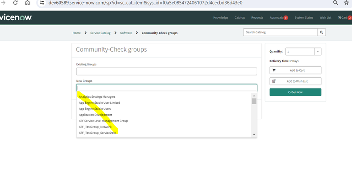
Task: Open the Requests menu item
Action: (257, 18)
